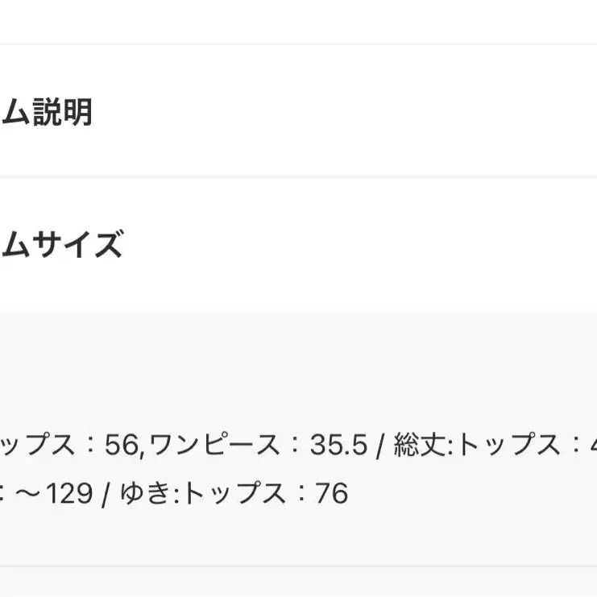Screen dimensions: 597x597
Task: Click the number 56 in size details
Action: [x=122, y=444]
